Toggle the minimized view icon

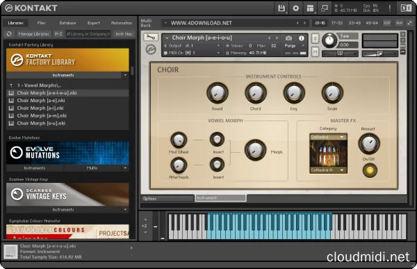(x=325, y=8)
